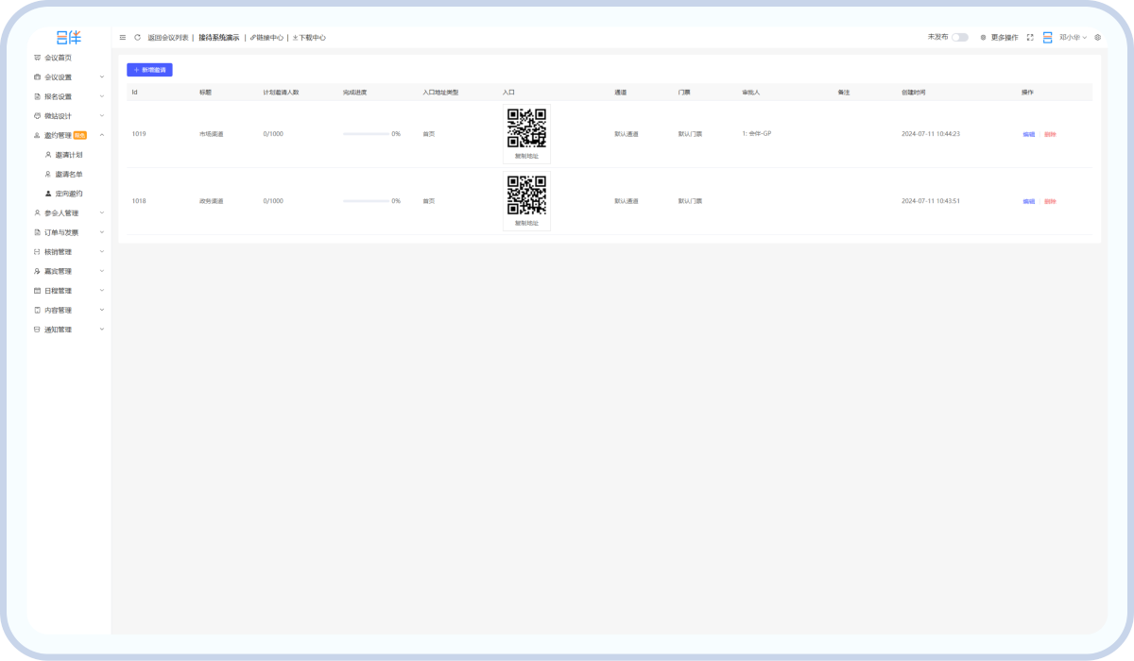Click the timestamp "2024-07-11 10:43:51"
The image size is (1134, 661).
(931, 201)
